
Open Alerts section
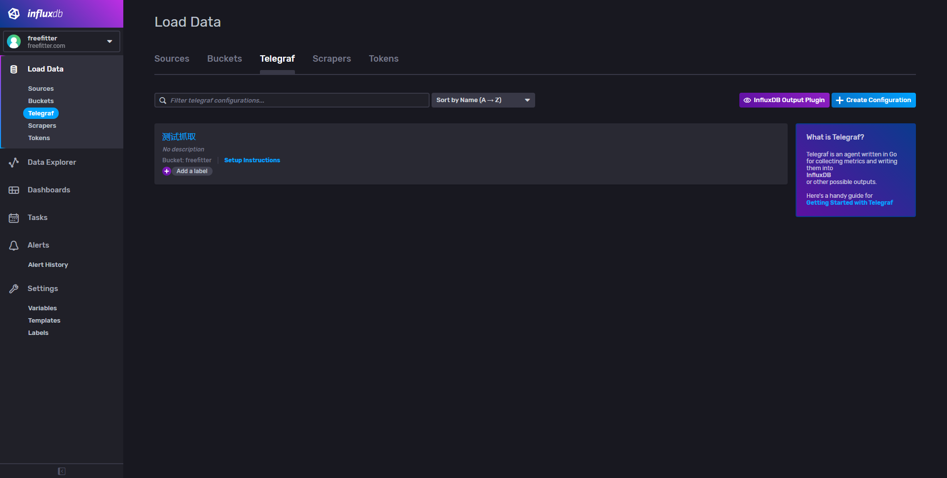[x=38, y=245]
